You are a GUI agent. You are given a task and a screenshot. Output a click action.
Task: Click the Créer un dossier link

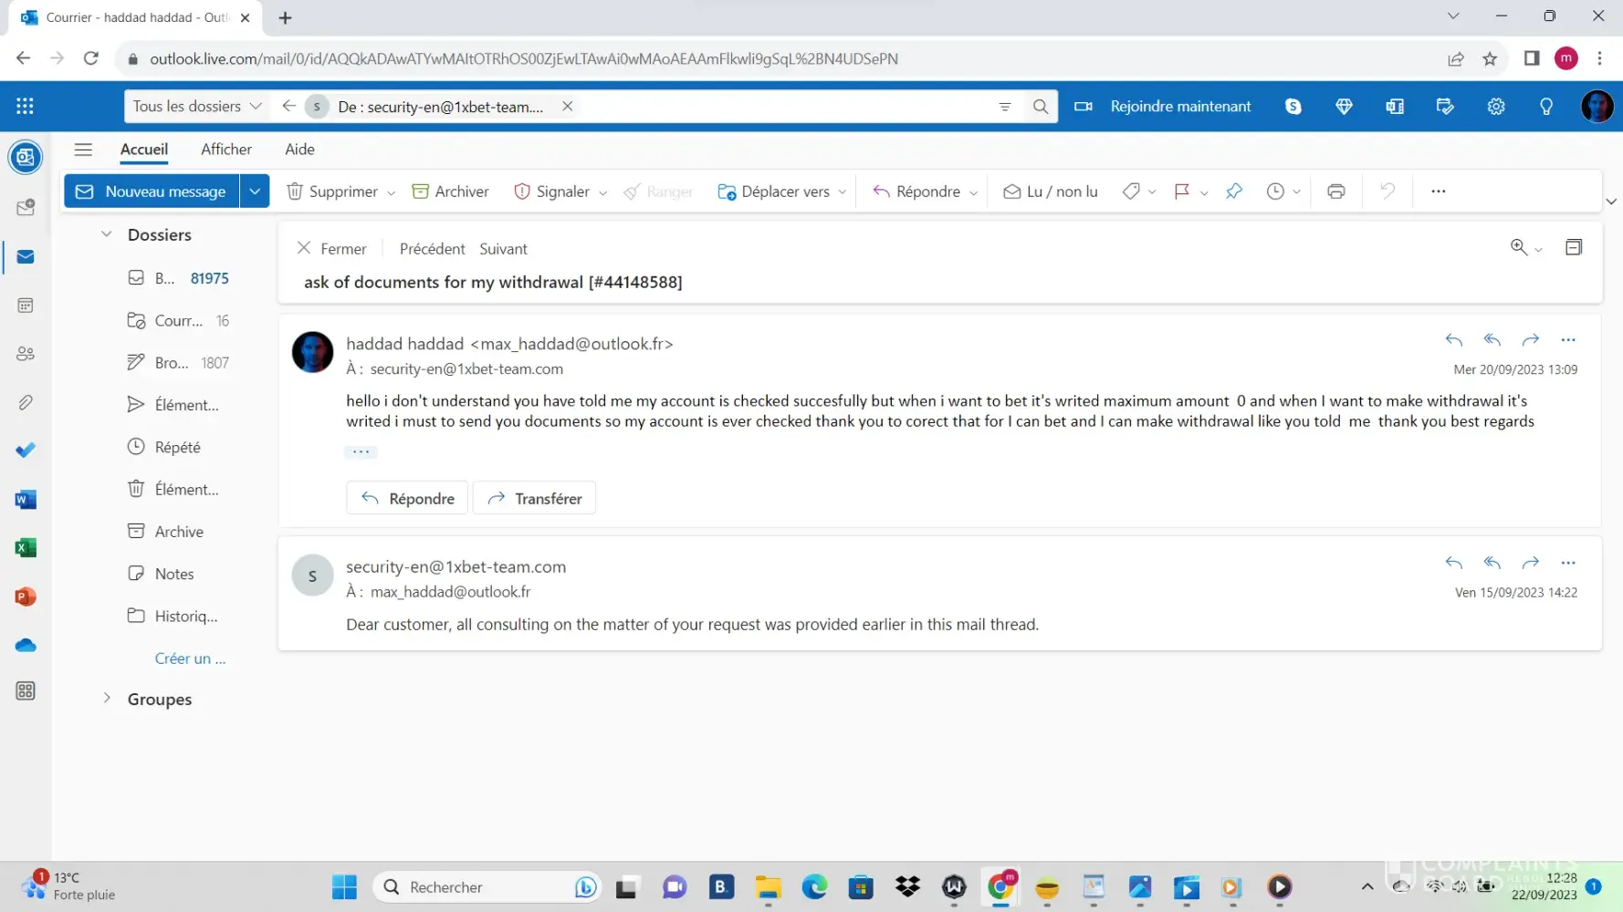[x=190, y=658]
